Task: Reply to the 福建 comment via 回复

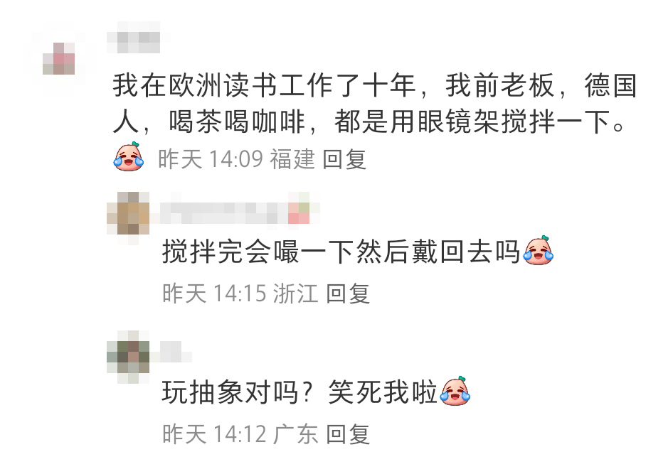Action: (344, 160)
